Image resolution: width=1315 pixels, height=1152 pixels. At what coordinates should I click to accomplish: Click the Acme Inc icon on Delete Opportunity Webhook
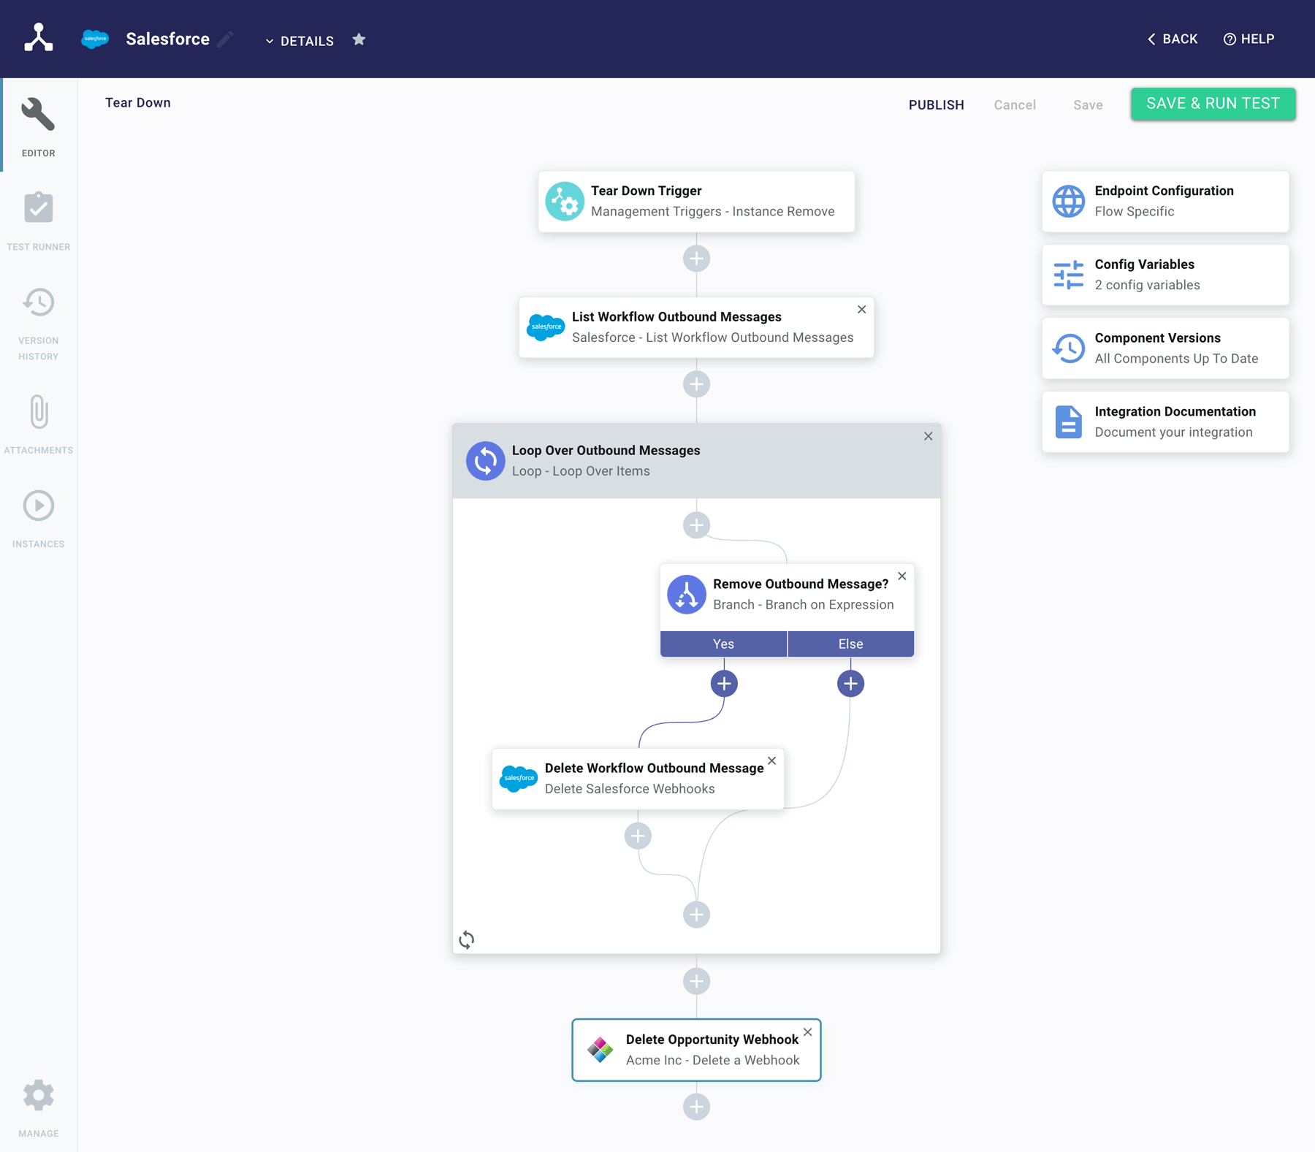point(600,1050)
